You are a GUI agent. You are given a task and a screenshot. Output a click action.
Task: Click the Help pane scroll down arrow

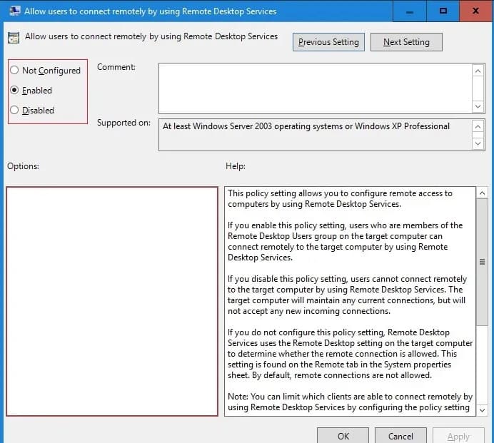coord(482,410)
